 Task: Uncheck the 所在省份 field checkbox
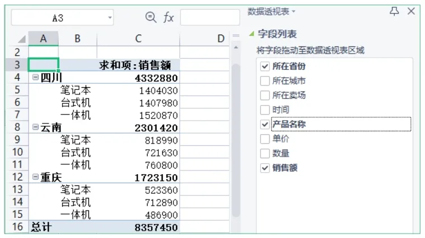point(265,66)
